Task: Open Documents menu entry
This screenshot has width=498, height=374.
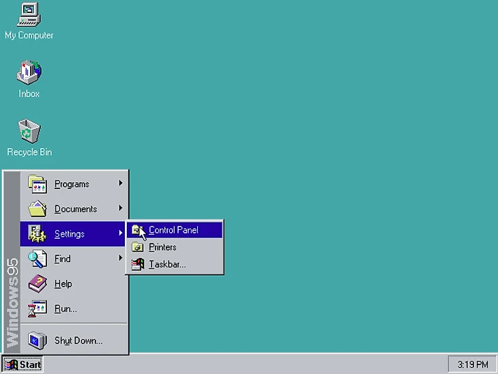Action: pyautogui.click(x=74, y=209)
